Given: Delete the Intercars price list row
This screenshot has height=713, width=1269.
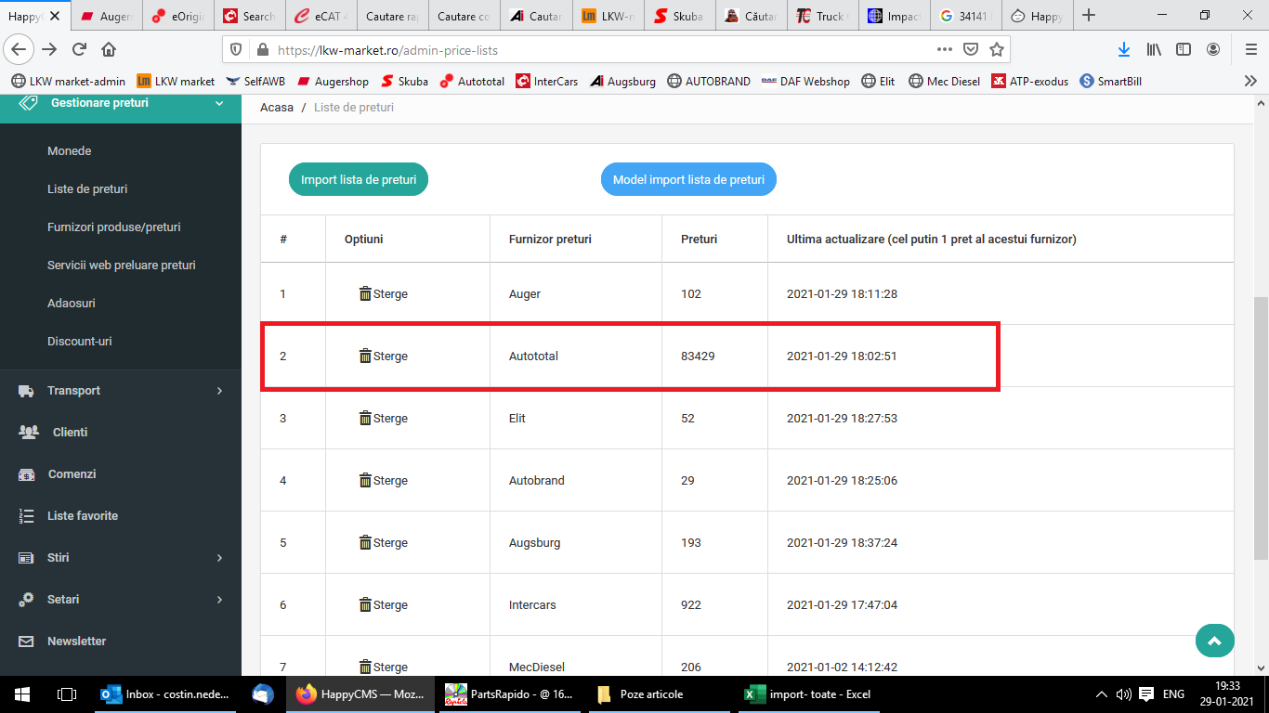Looking at the screenshot, I should click(383, 604).
